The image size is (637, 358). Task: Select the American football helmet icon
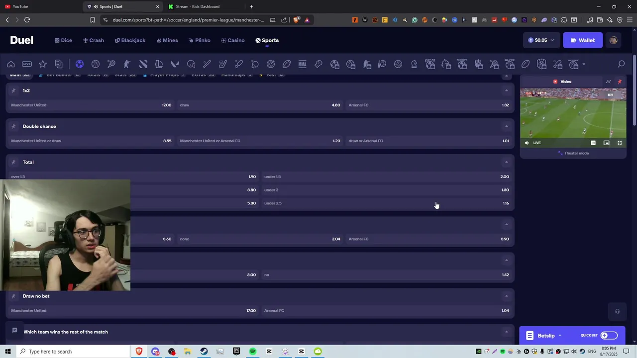tap(191, 64)
